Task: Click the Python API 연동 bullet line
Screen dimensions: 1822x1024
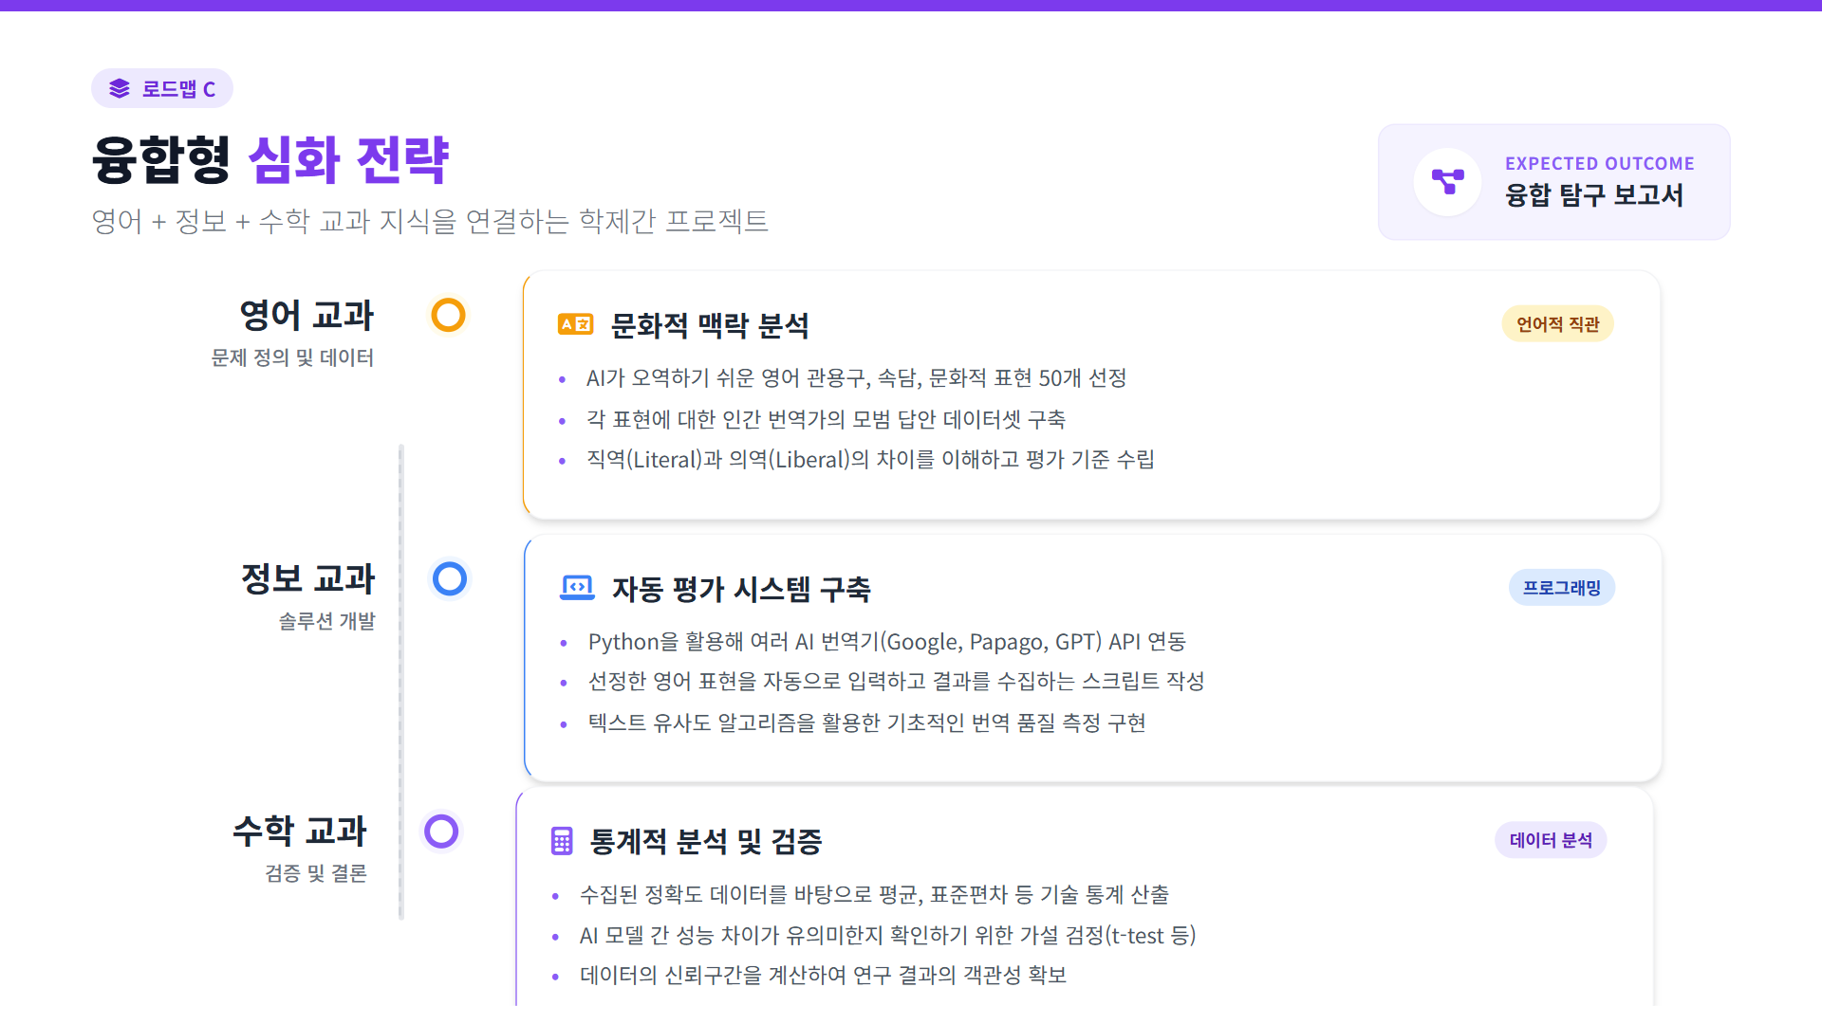Action: [x=886, y=642]
